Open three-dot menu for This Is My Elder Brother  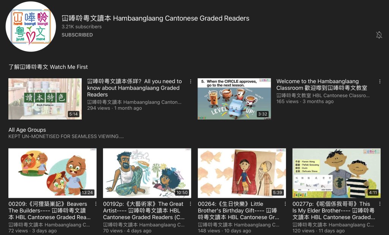380,204
